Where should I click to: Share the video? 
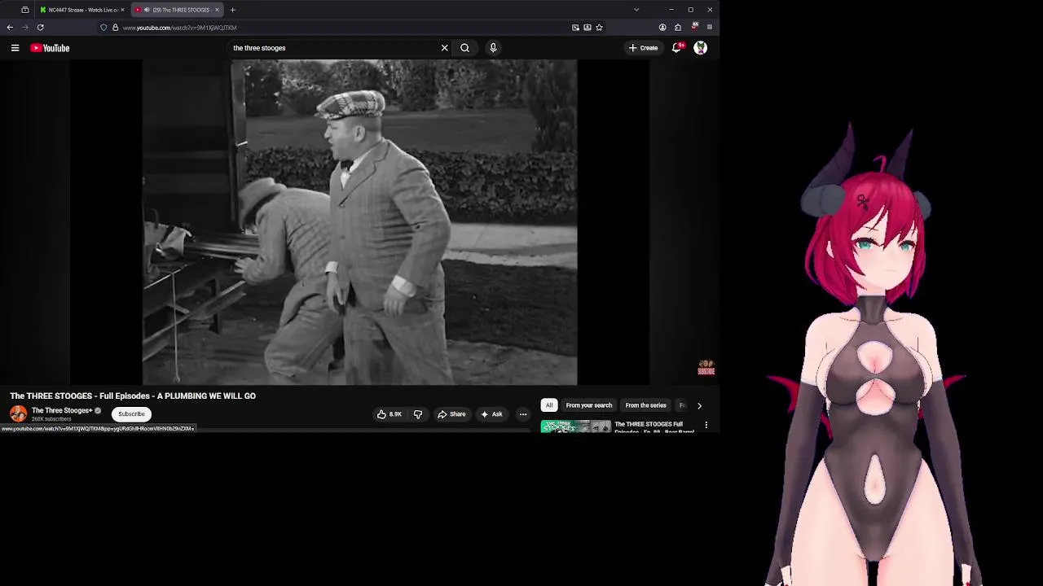451,414
